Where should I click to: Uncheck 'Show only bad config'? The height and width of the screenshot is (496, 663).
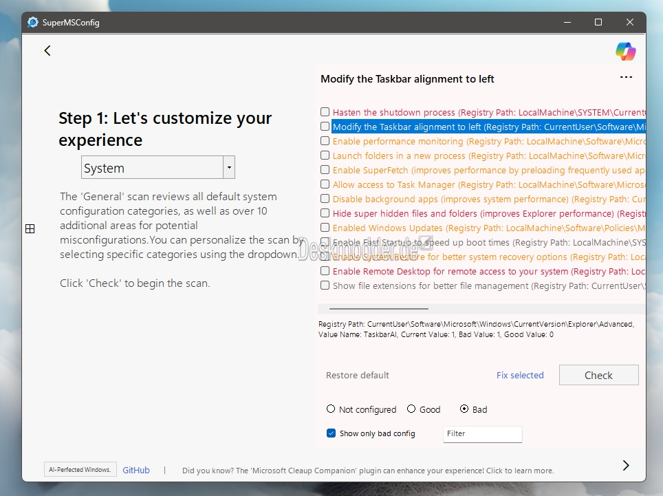331,433
